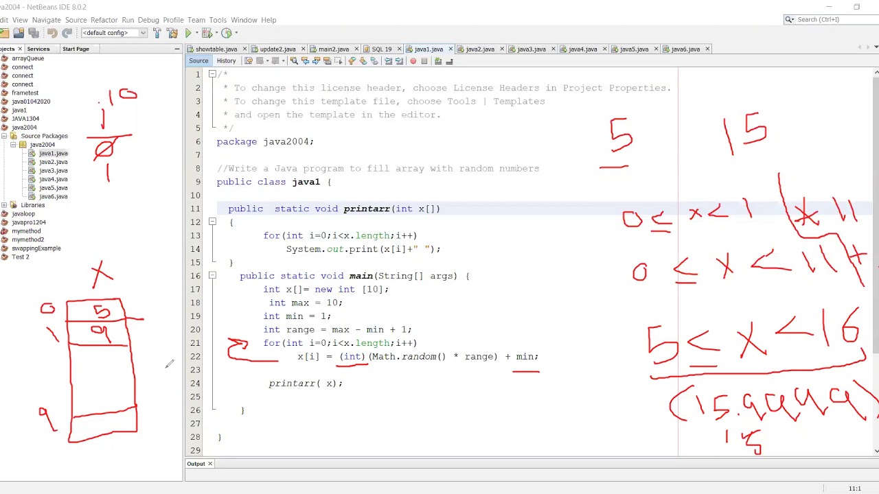Close the Output panel tab
The width and height of the screenshot is (879, 494).
coord(210,464)
